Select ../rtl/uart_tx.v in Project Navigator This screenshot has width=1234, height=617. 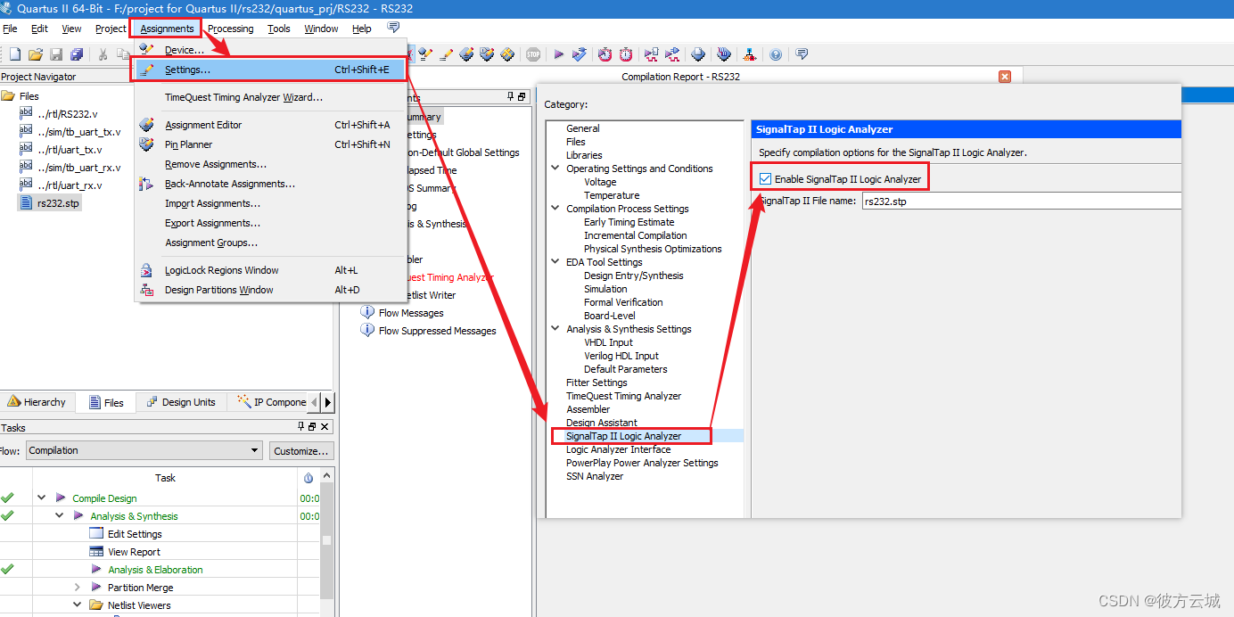(x=70, y=150)
